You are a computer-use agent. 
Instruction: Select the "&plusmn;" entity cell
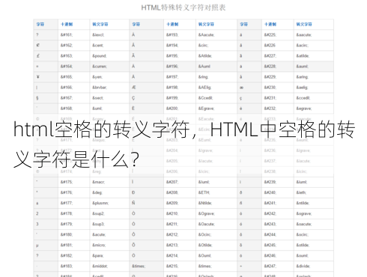109,203
